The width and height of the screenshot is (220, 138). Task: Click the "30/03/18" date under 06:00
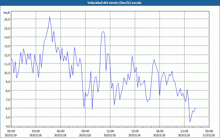coord(60,135)
